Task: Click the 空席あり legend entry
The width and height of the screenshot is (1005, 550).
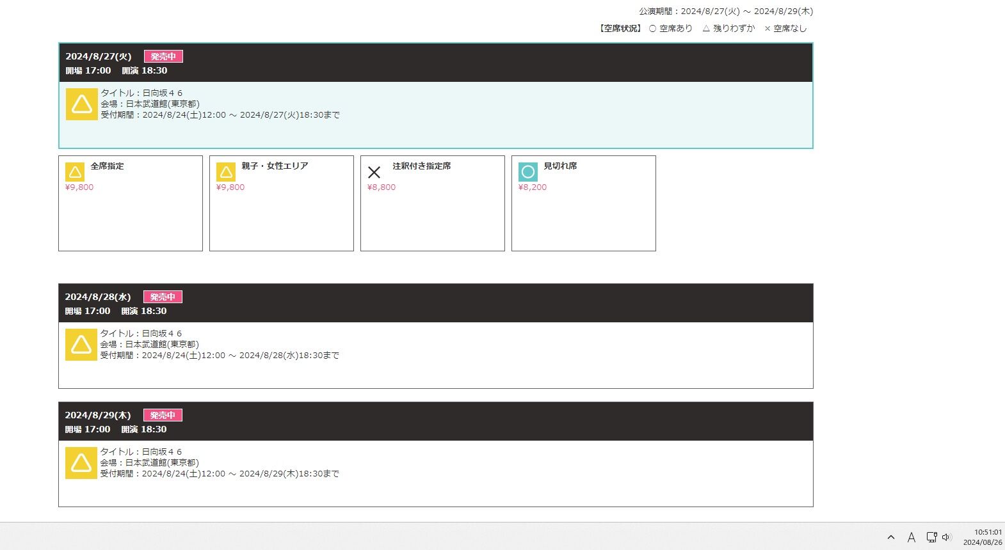Action: coord(671,29)
